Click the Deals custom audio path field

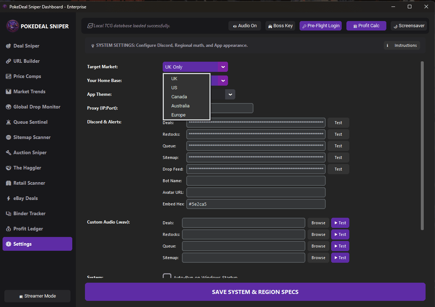244,223
